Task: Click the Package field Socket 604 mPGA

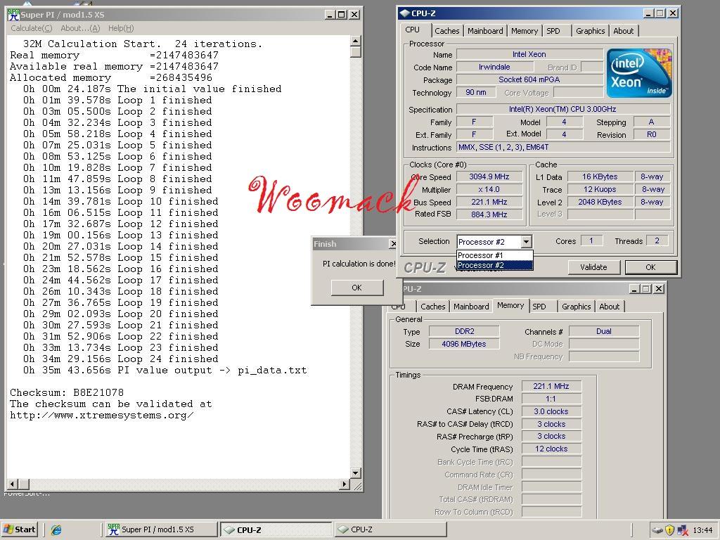Action: pyautogui.click(x=529, y=79)
